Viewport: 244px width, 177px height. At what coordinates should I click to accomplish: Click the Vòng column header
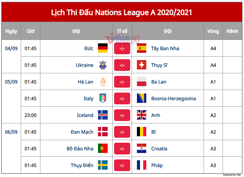[213, 31]
